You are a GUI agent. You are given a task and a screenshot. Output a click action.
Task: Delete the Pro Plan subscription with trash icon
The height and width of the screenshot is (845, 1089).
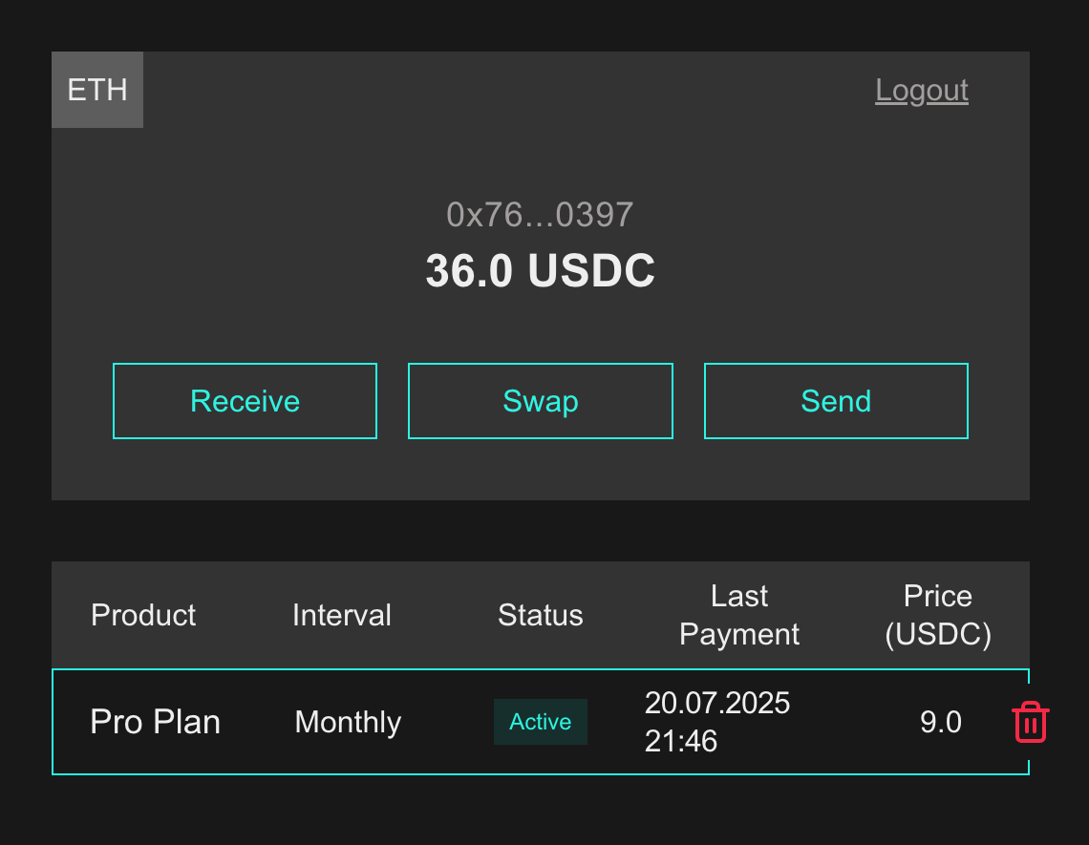coord(1030,722)
